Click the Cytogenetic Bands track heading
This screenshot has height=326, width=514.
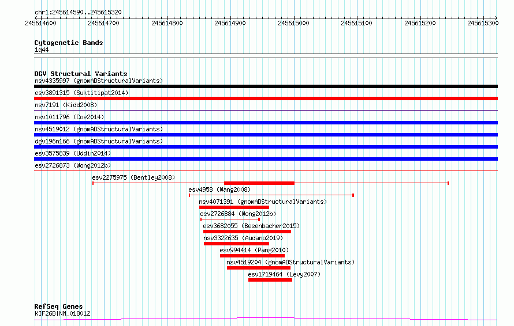(x=69, y=43)
